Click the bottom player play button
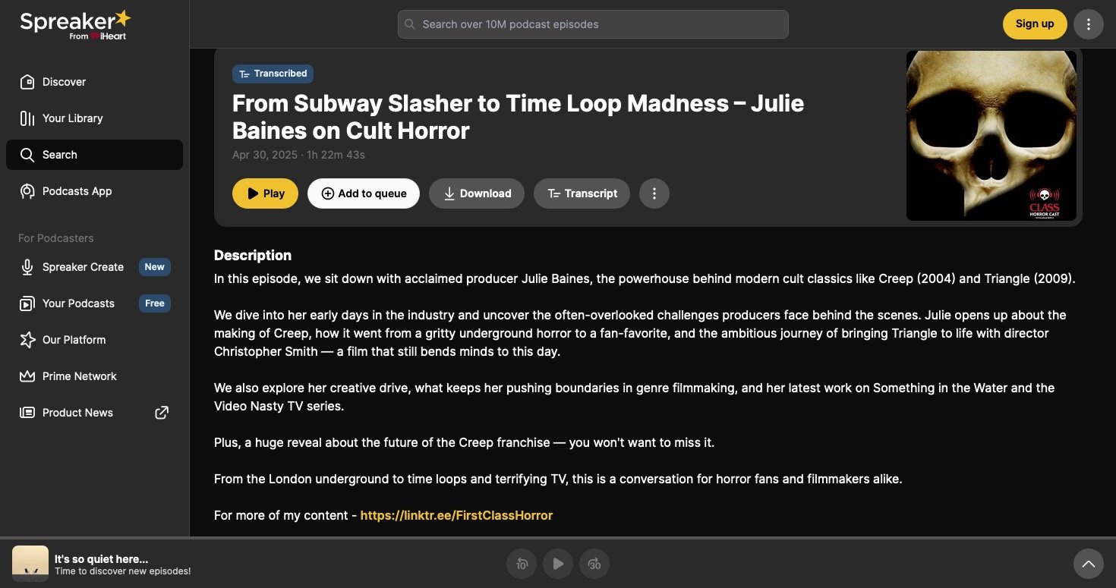 (558, 564)
